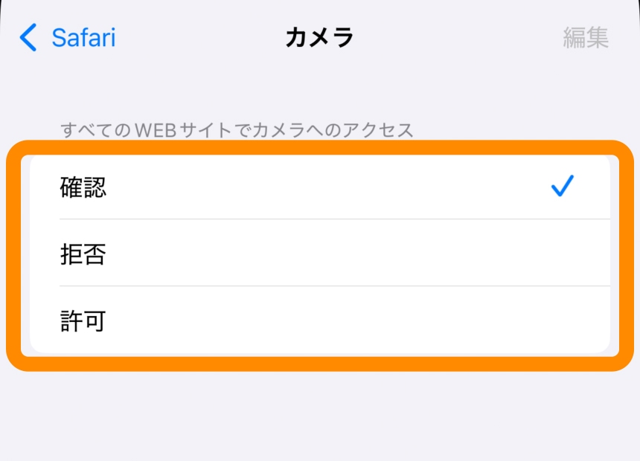Click the separator between 確認 and 拒否
The width and height of the screenshot is (640, 461).
(x=335, y=219)
